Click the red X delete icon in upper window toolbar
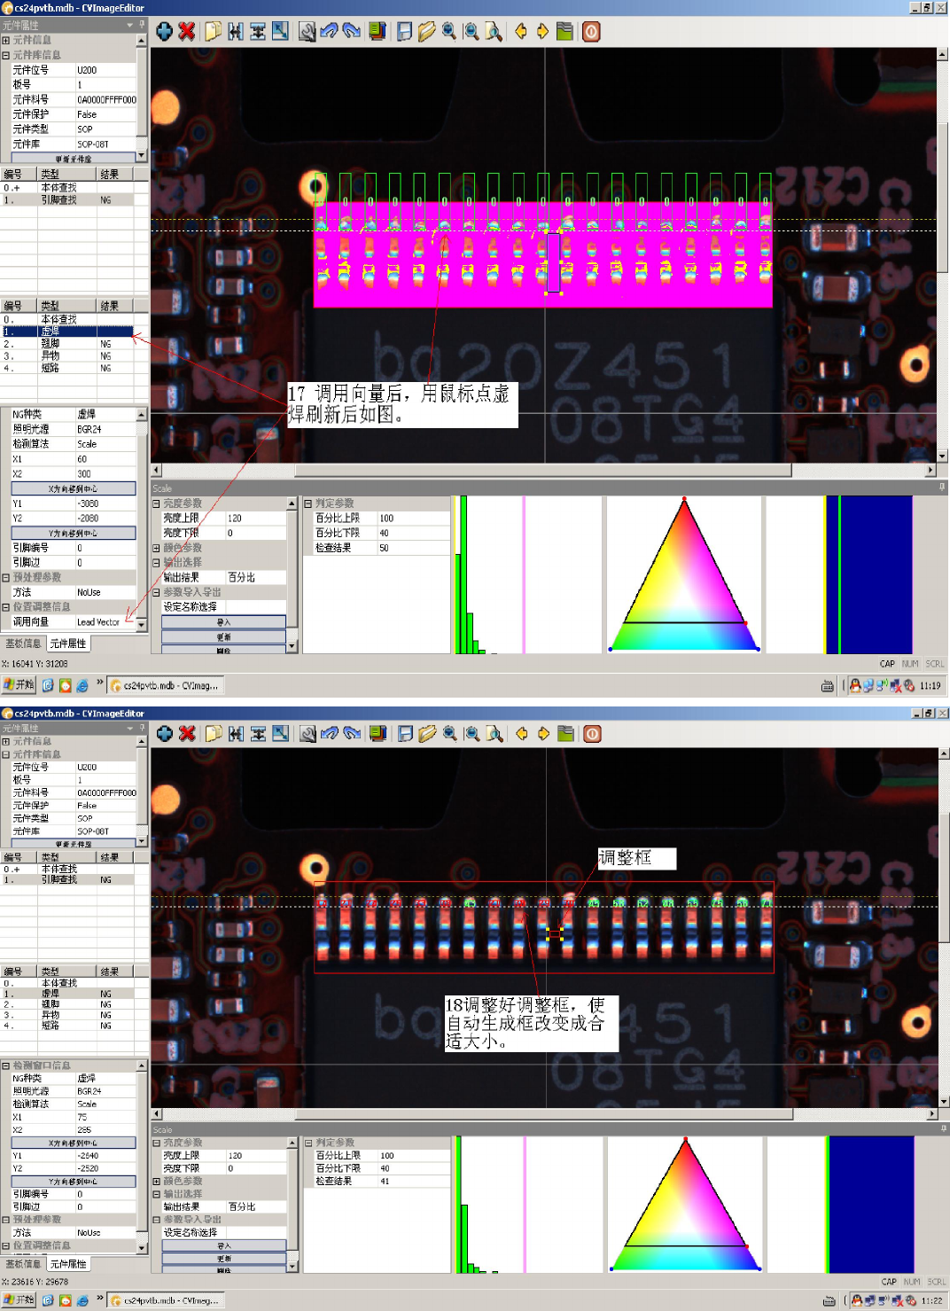The image size is (950, 1311). point(187,32)
